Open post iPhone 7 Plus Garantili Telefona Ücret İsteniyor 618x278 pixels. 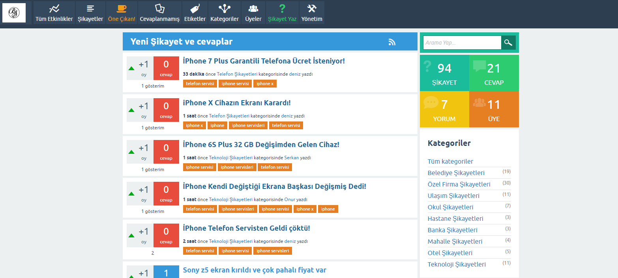point(264,61)
